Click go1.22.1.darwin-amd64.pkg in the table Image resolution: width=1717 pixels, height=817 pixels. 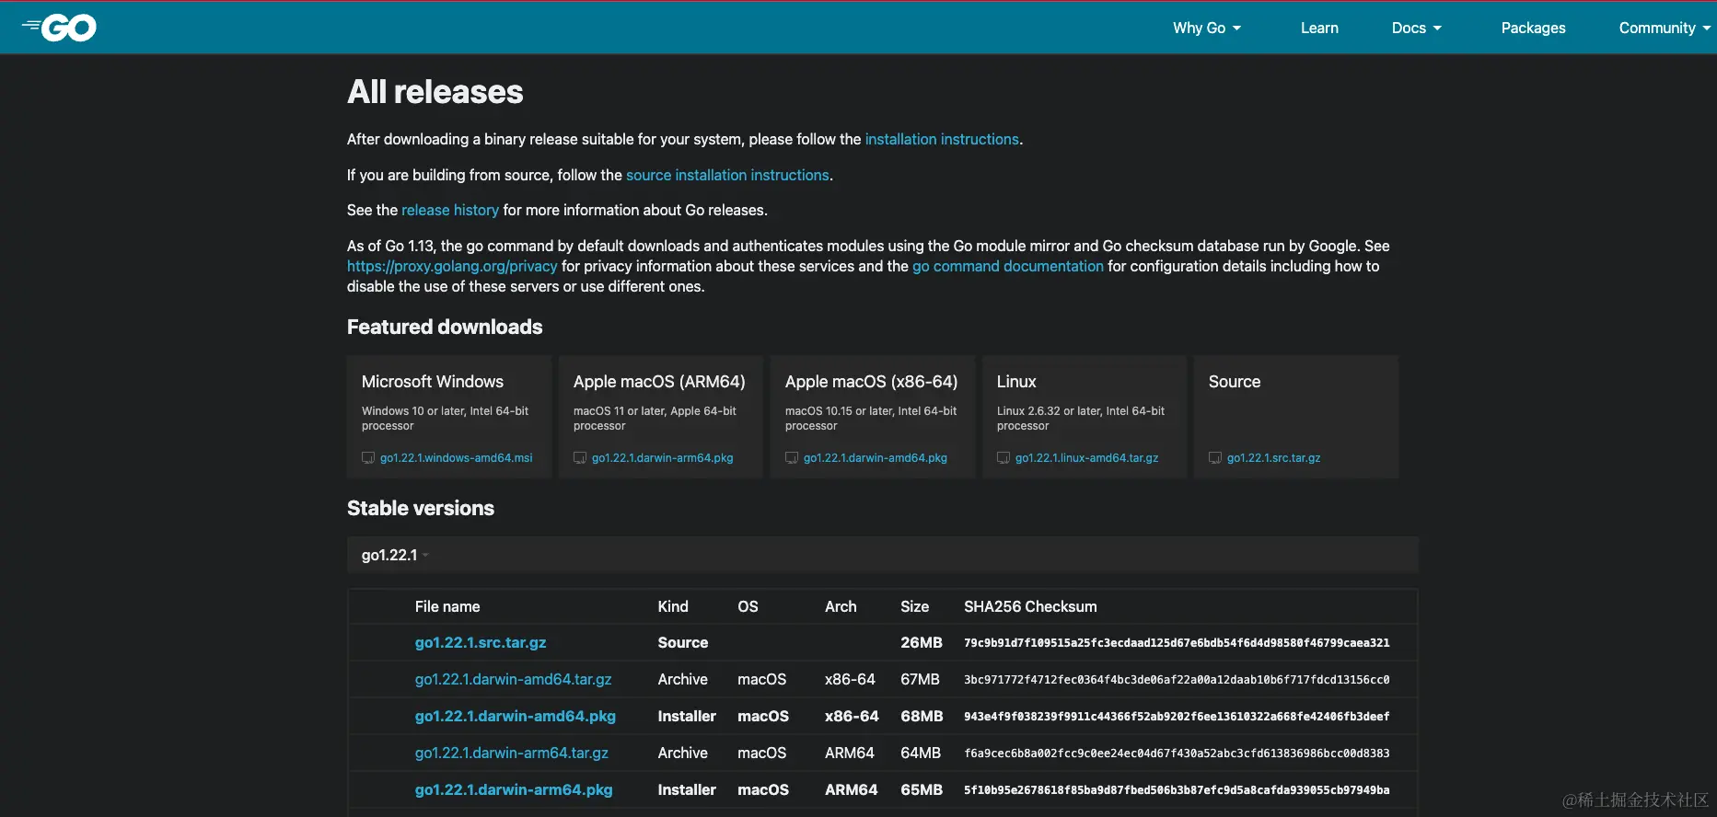tap(515, 716)
